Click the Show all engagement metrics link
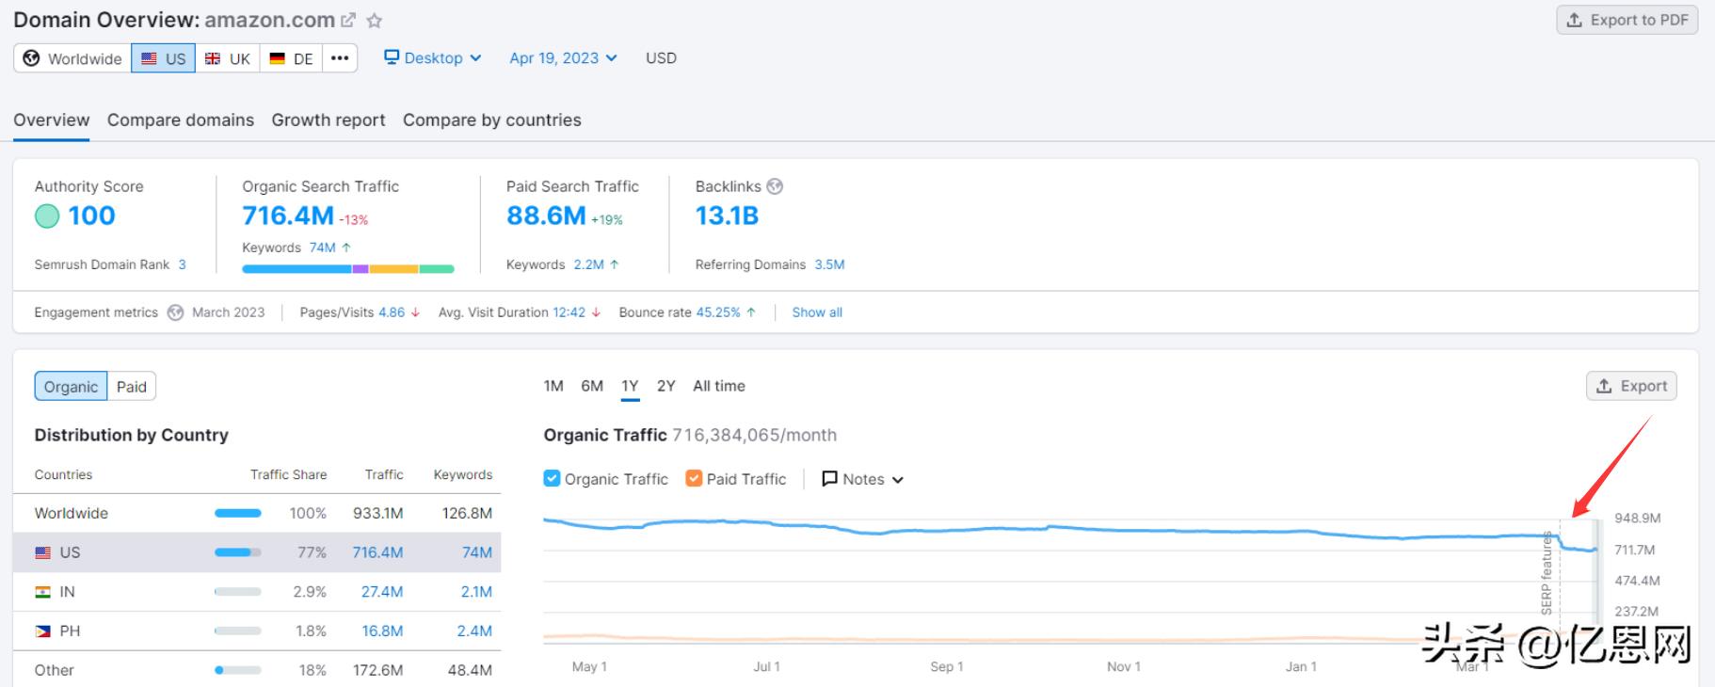1715x687 pixels. [817, 312]
